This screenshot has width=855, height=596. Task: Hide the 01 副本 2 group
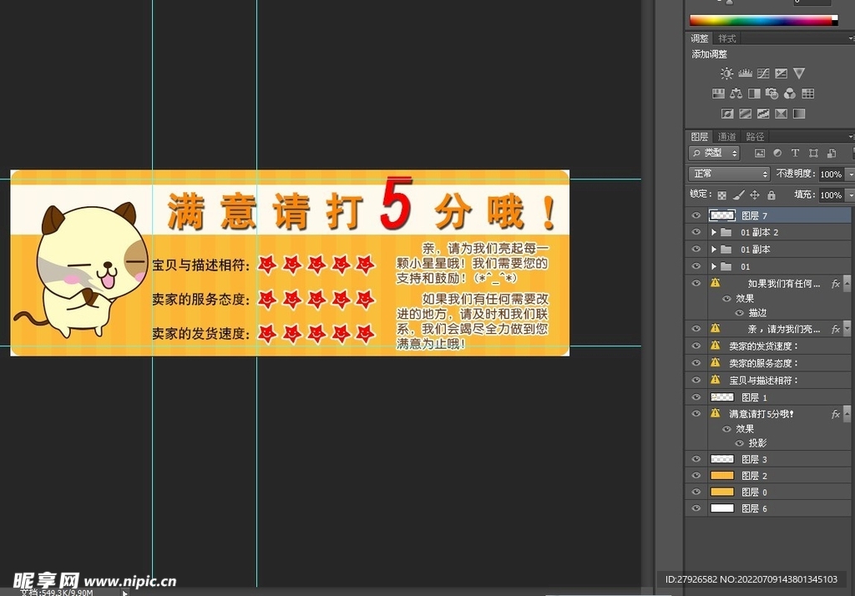(x=696, y=232)
